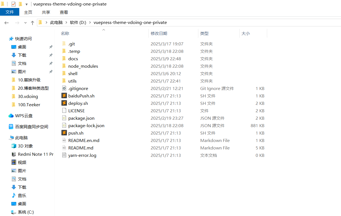341x216 pixels.
Task: Select the docs folder name
Action: click(x=73, y=59)
